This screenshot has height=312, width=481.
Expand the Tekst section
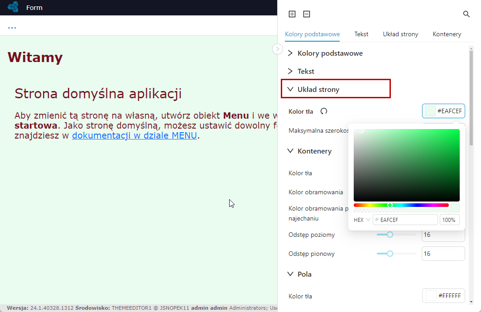pyautogui.click(x=301, y=71)
